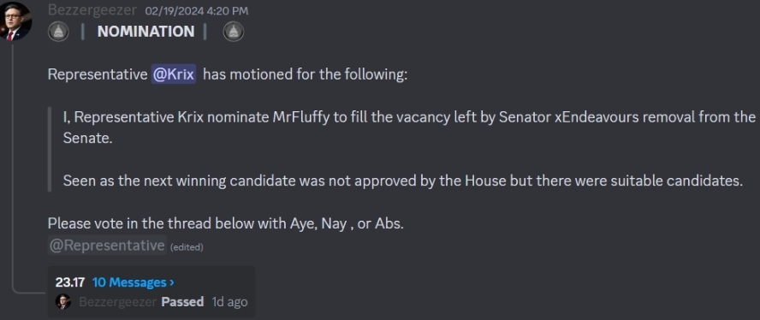Click the quoted MrFluffy nomination paragraph
The image size is (760, 320).
pyautogui.click(x=409, y=127)
